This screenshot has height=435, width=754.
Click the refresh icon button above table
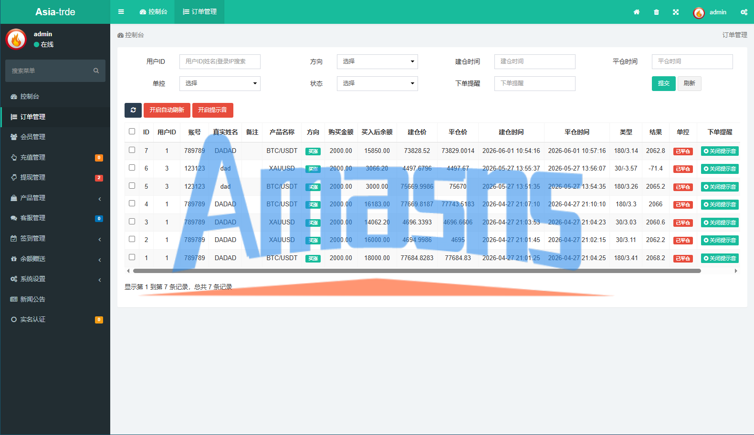point(133,110)
